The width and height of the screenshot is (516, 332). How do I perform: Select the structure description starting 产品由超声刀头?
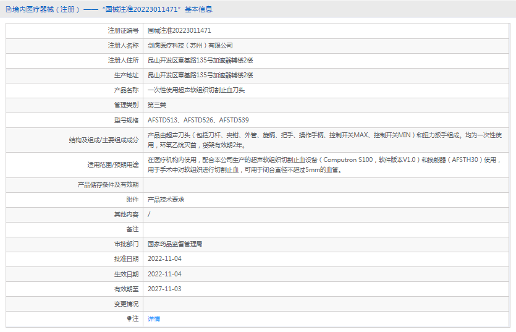(x=325, y=140)
